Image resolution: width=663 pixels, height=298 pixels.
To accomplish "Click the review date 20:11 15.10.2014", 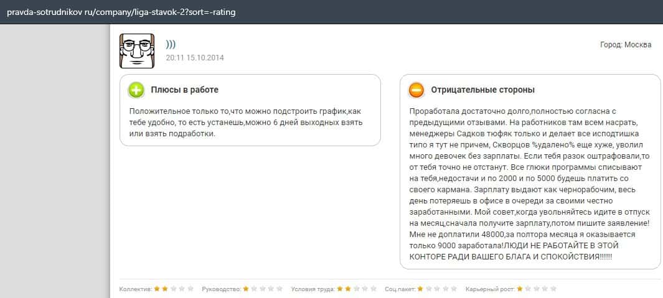I will click(x=195, y=58).
